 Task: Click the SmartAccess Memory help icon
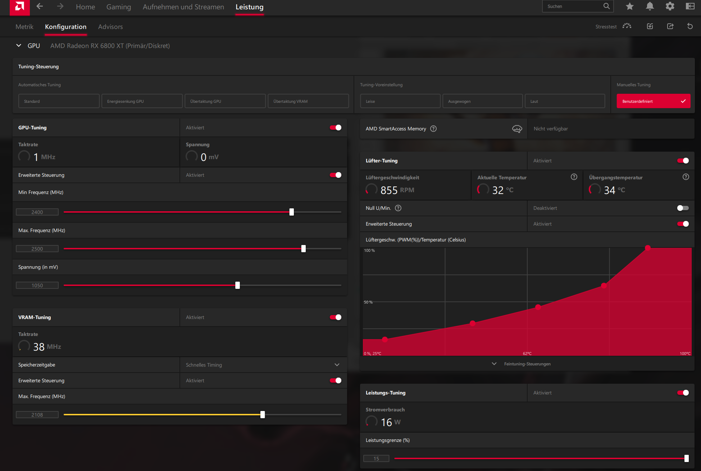[x=433, y=129]
